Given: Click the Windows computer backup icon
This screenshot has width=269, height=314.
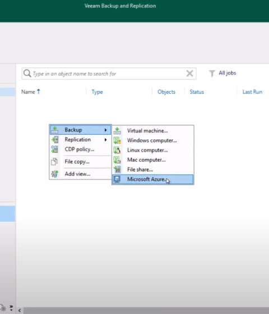Looking at the screenshot, I should (x=117, y=140).
